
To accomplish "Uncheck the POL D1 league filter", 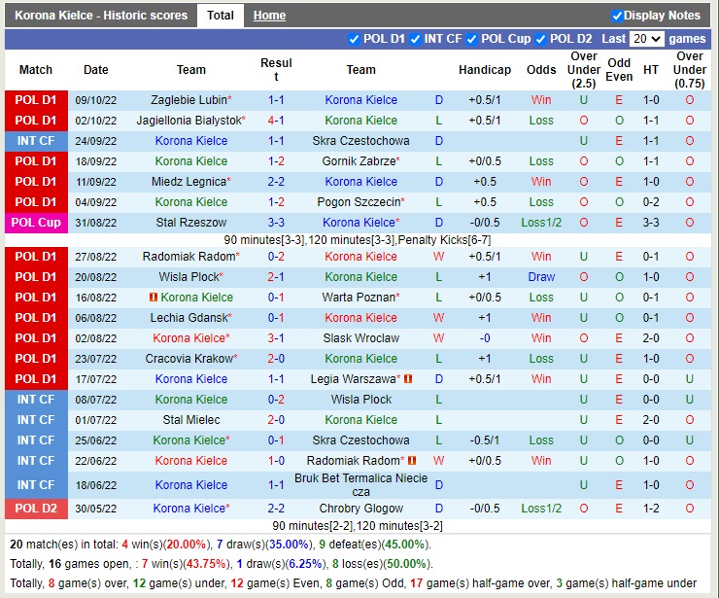I will tap(354, 39).
